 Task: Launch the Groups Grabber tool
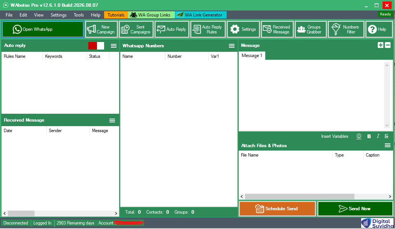pos(310,29)
